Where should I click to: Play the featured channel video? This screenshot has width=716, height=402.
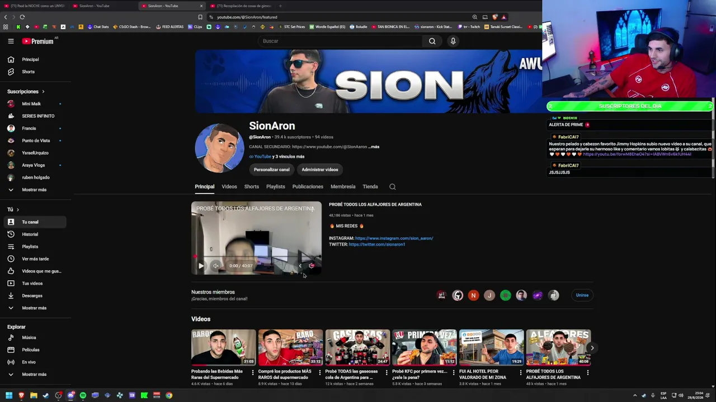tap(201, 266)
